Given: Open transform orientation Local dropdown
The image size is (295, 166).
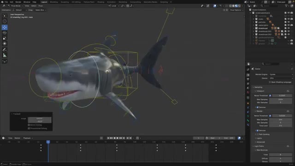Looking at the screenshot, I should (x=114, y=6).
